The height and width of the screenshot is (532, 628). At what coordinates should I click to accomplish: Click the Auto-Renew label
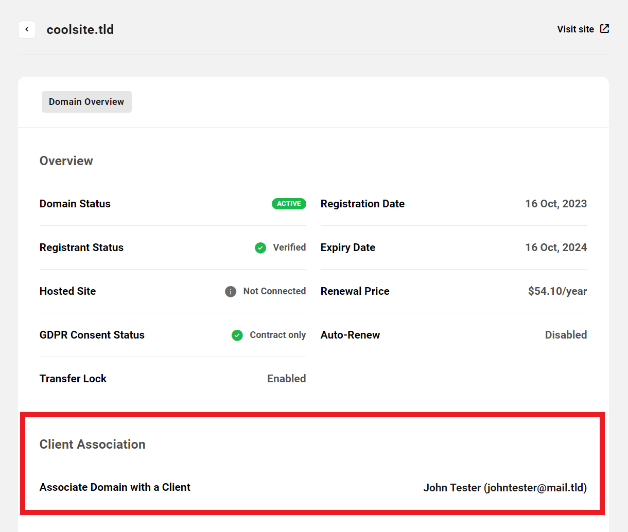pos(350,335)
